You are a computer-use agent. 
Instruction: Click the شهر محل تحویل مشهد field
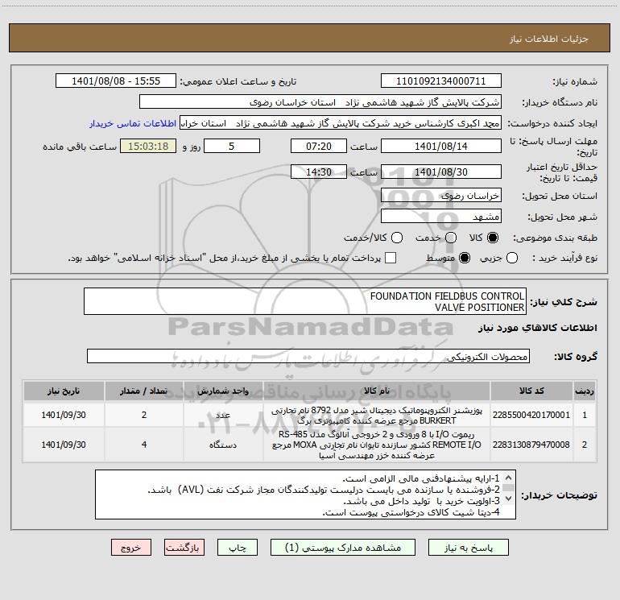click(441, 217)
